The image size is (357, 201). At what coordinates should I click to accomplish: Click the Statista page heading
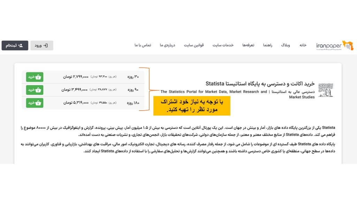(260, 84)
